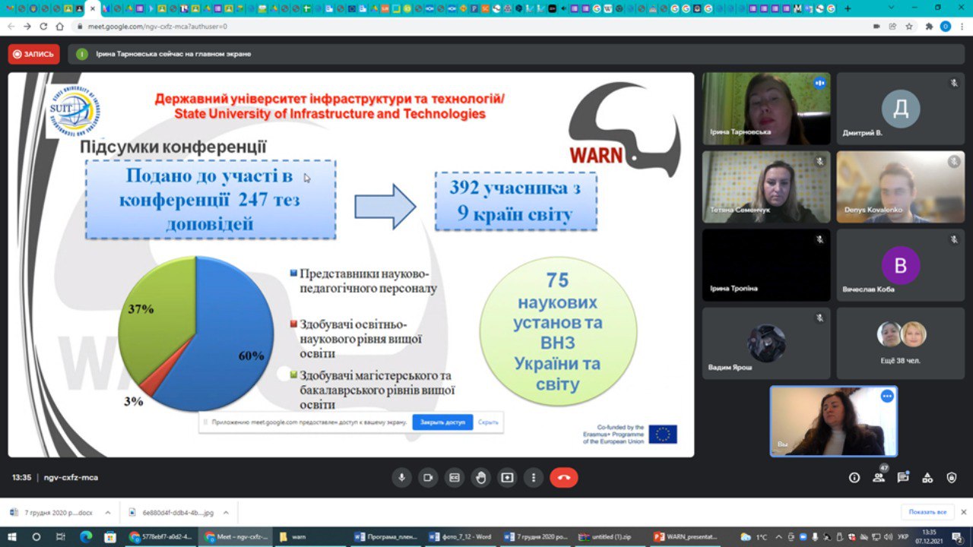The image size is (973, 547).
Task: Close the downloads bar
Action: coord(963,512)
